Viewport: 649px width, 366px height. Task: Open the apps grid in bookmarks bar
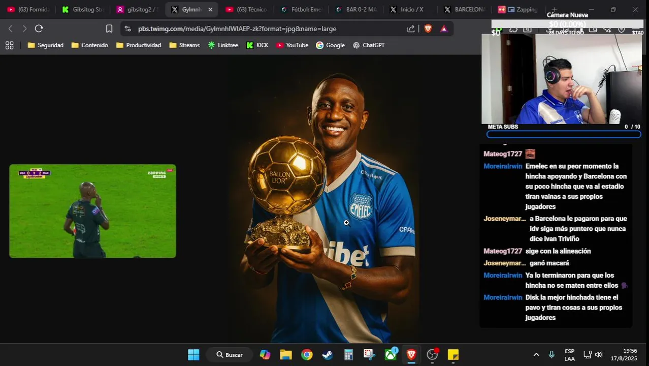(9, 45)
